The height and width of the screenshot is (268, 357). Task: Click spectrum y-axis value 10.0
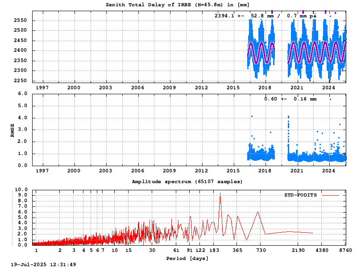coord(21,189)
